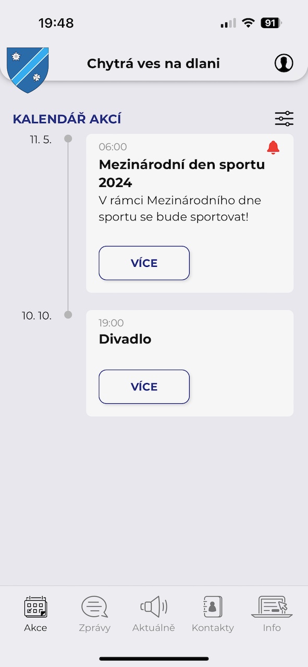This screenshot has width=308, height=667.
Task: Tap the KALENDÁŘ AKCÍ heading
Action: click(x=67, y=119)
